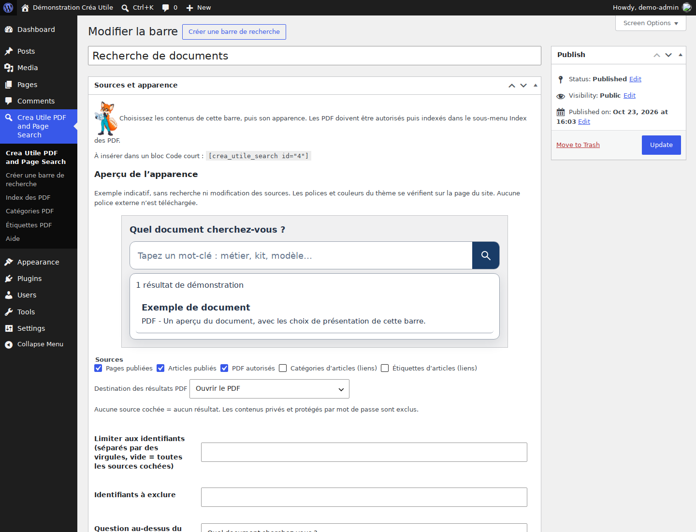Uncheck the PDF autorisés checkbox
Screen dimensions: 696x532
[x=225, y=368]
